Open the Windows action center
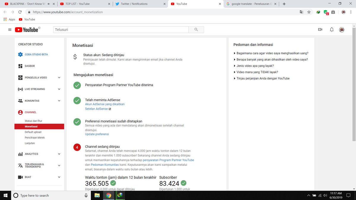356x200 pixels. point(349,196)
